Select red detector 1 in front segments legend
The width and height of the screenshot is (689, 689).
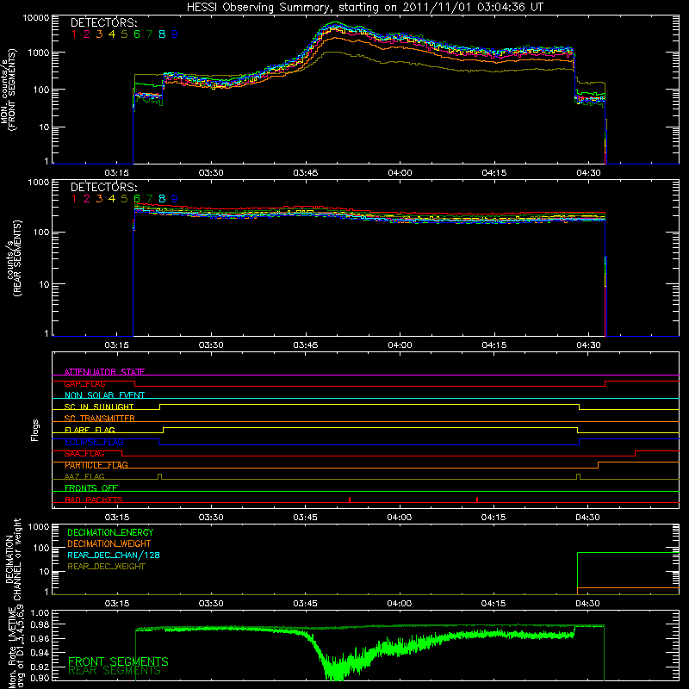[74, 34]
